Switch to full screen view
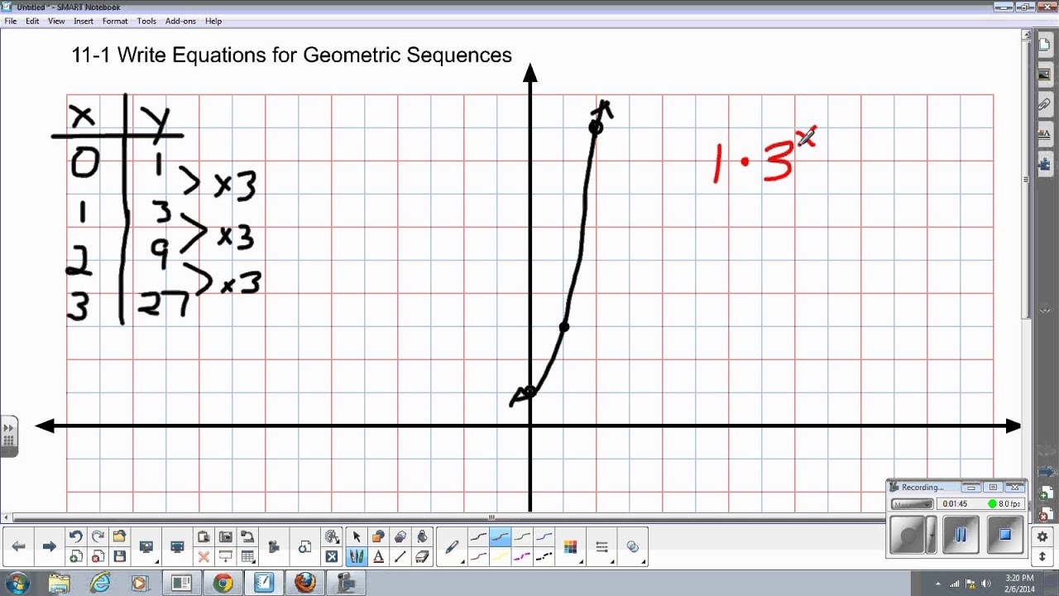 (x=176, y=546)
